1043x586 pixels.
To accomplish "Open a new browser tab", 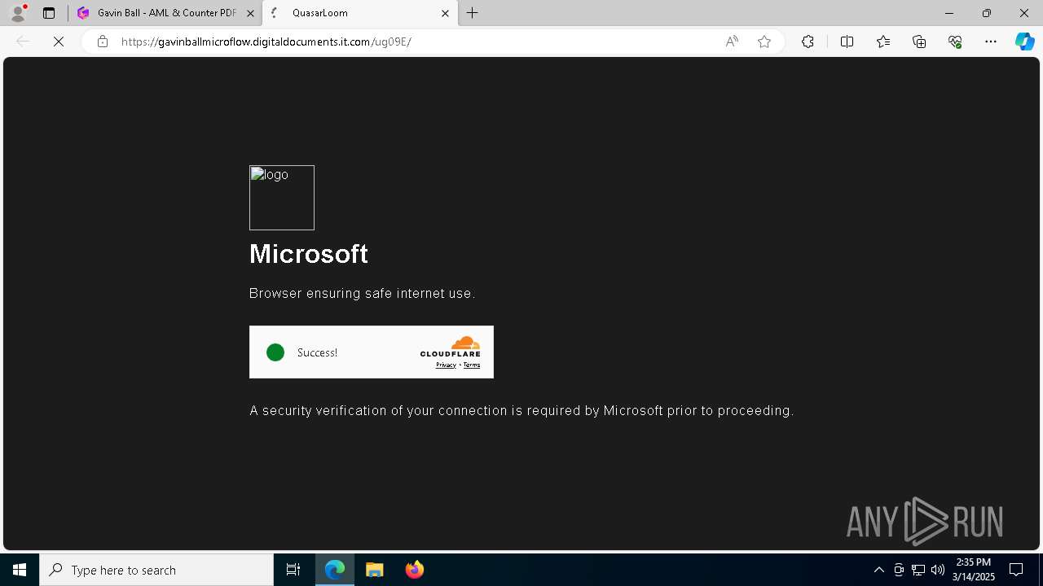I will pyautogui.click(x=473, y=13).
